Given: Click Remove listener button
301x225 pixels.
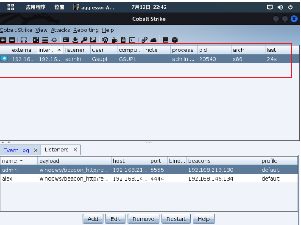Looking at the screenshot, I should (x=143, y=219).
